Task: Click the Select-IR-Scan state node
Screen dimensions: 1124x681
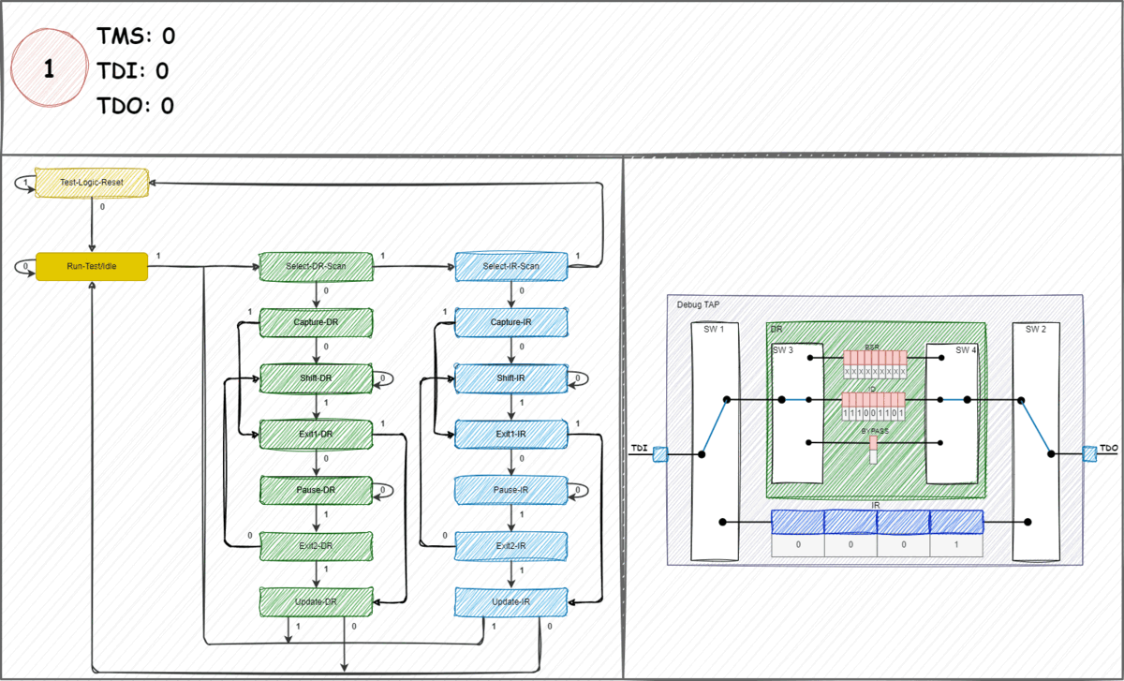Action: (x=510, y=266)
